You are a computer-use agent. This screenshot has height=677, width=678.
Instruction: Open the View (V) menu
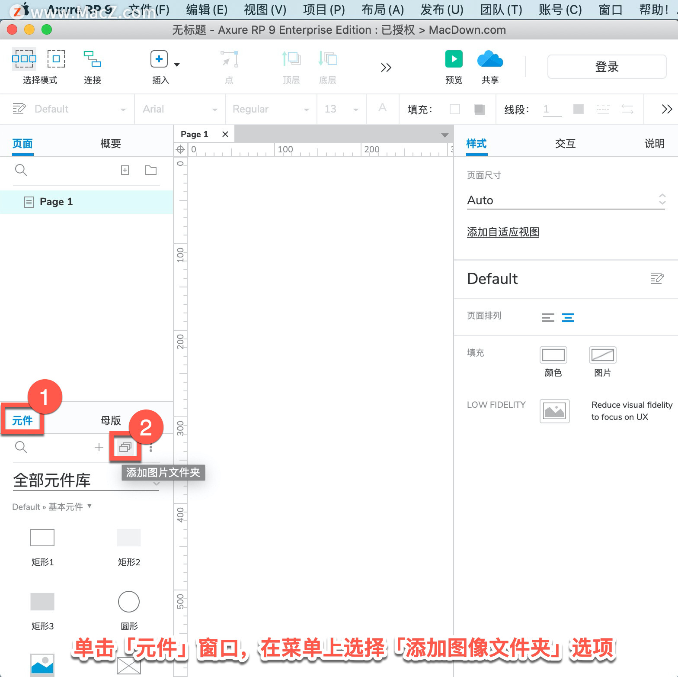tap(265, 10)
